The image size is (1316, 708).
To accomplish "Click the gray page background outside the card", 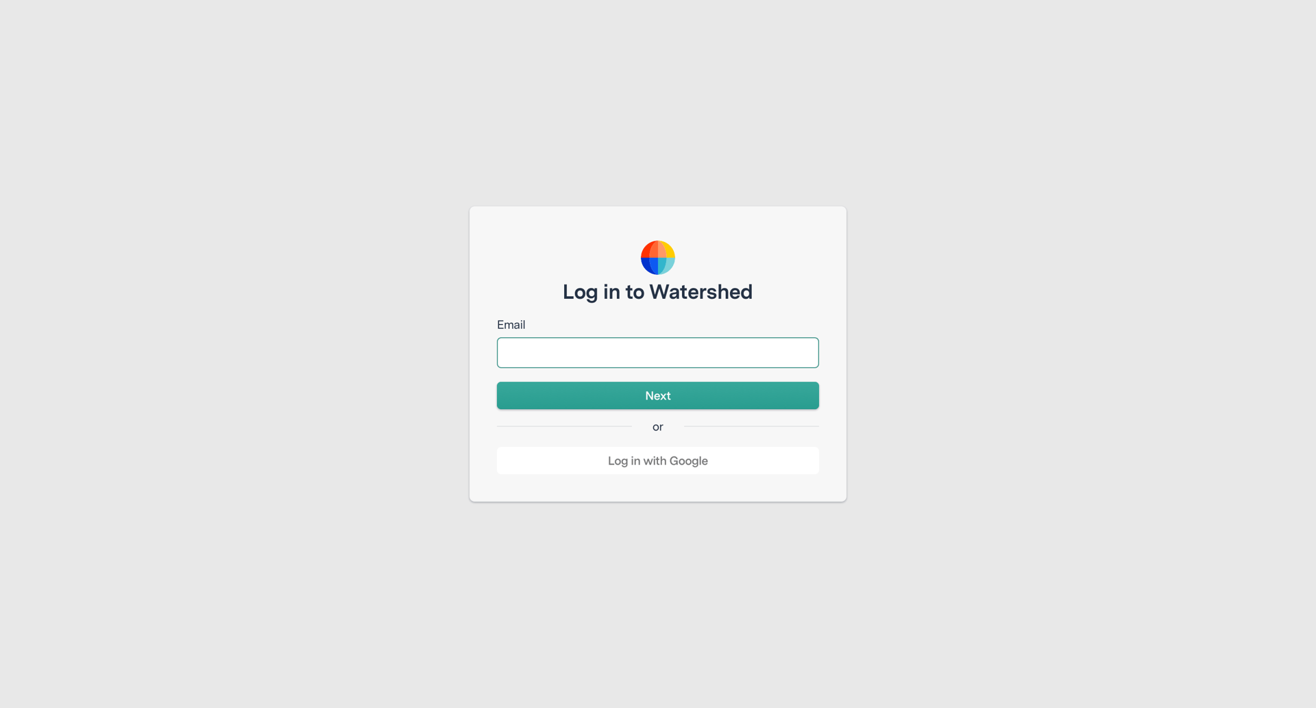I will [x=206, y=343].
